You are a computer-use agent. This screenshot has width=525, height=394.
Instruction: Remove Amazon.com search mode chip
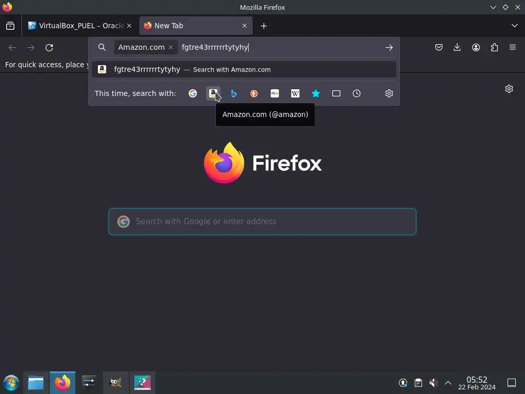pos(171,47)
